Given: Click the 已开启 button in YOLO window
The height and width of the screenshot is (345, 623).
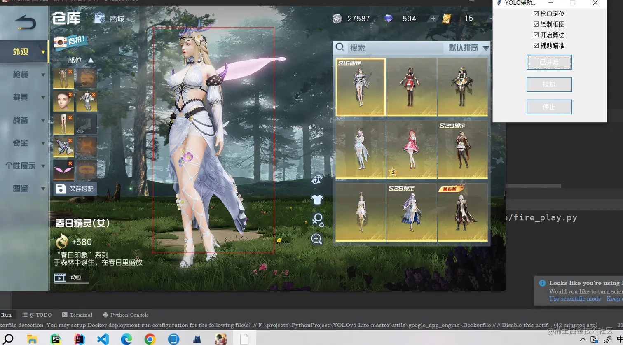Looking at the screenshot, I should [x=549, y=62].
